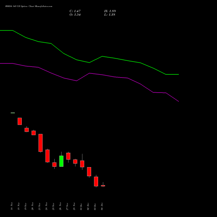Click the low value L: 1.38
The height and width of the screenshot is (217, 217).
(x=110, y=15)
